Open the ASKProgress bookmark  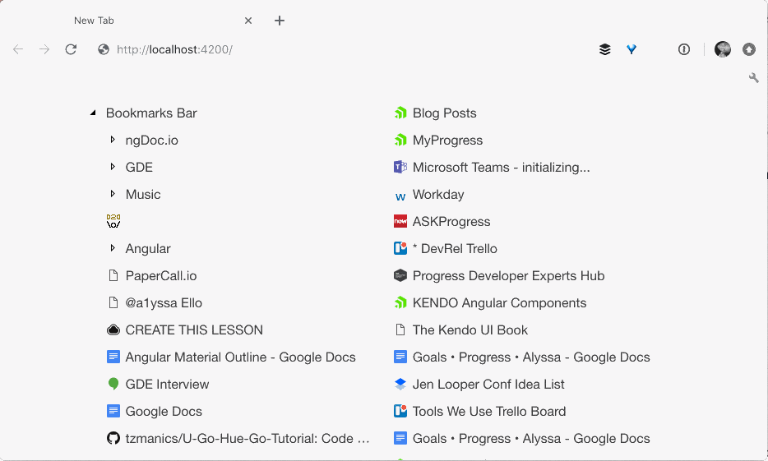[x=451, y=221]
